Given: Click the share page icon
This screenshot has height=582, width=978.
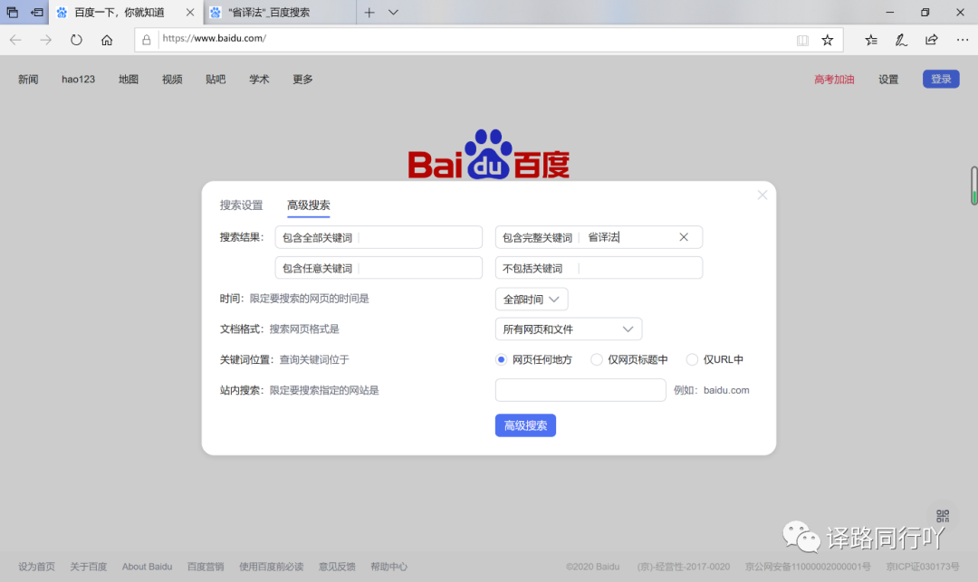Looking at the screenshot, I should coord(931,40).
